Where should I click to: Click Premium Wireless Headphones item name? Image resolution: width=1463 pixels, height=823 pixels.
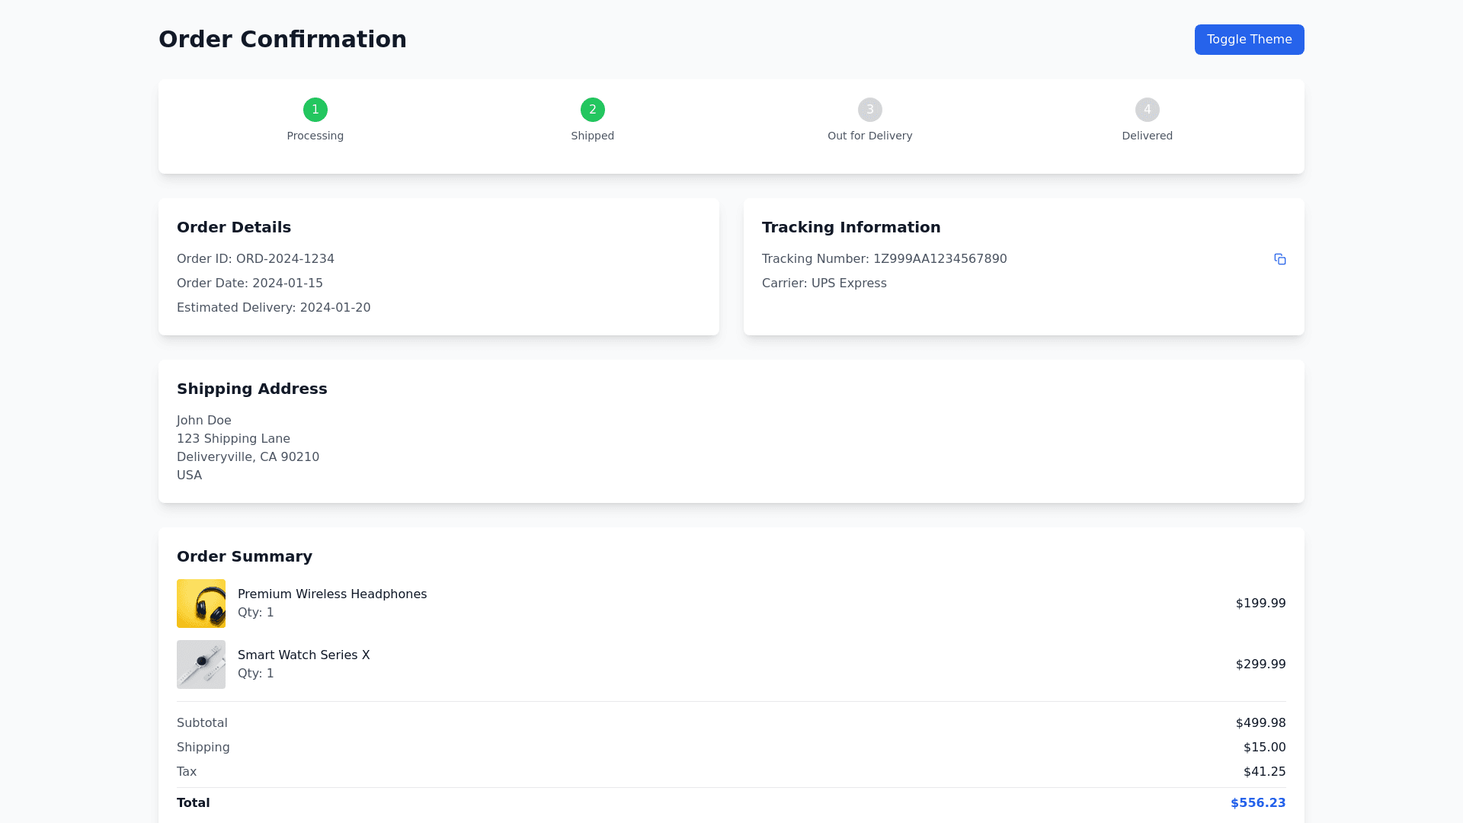(x=332, y=594)
